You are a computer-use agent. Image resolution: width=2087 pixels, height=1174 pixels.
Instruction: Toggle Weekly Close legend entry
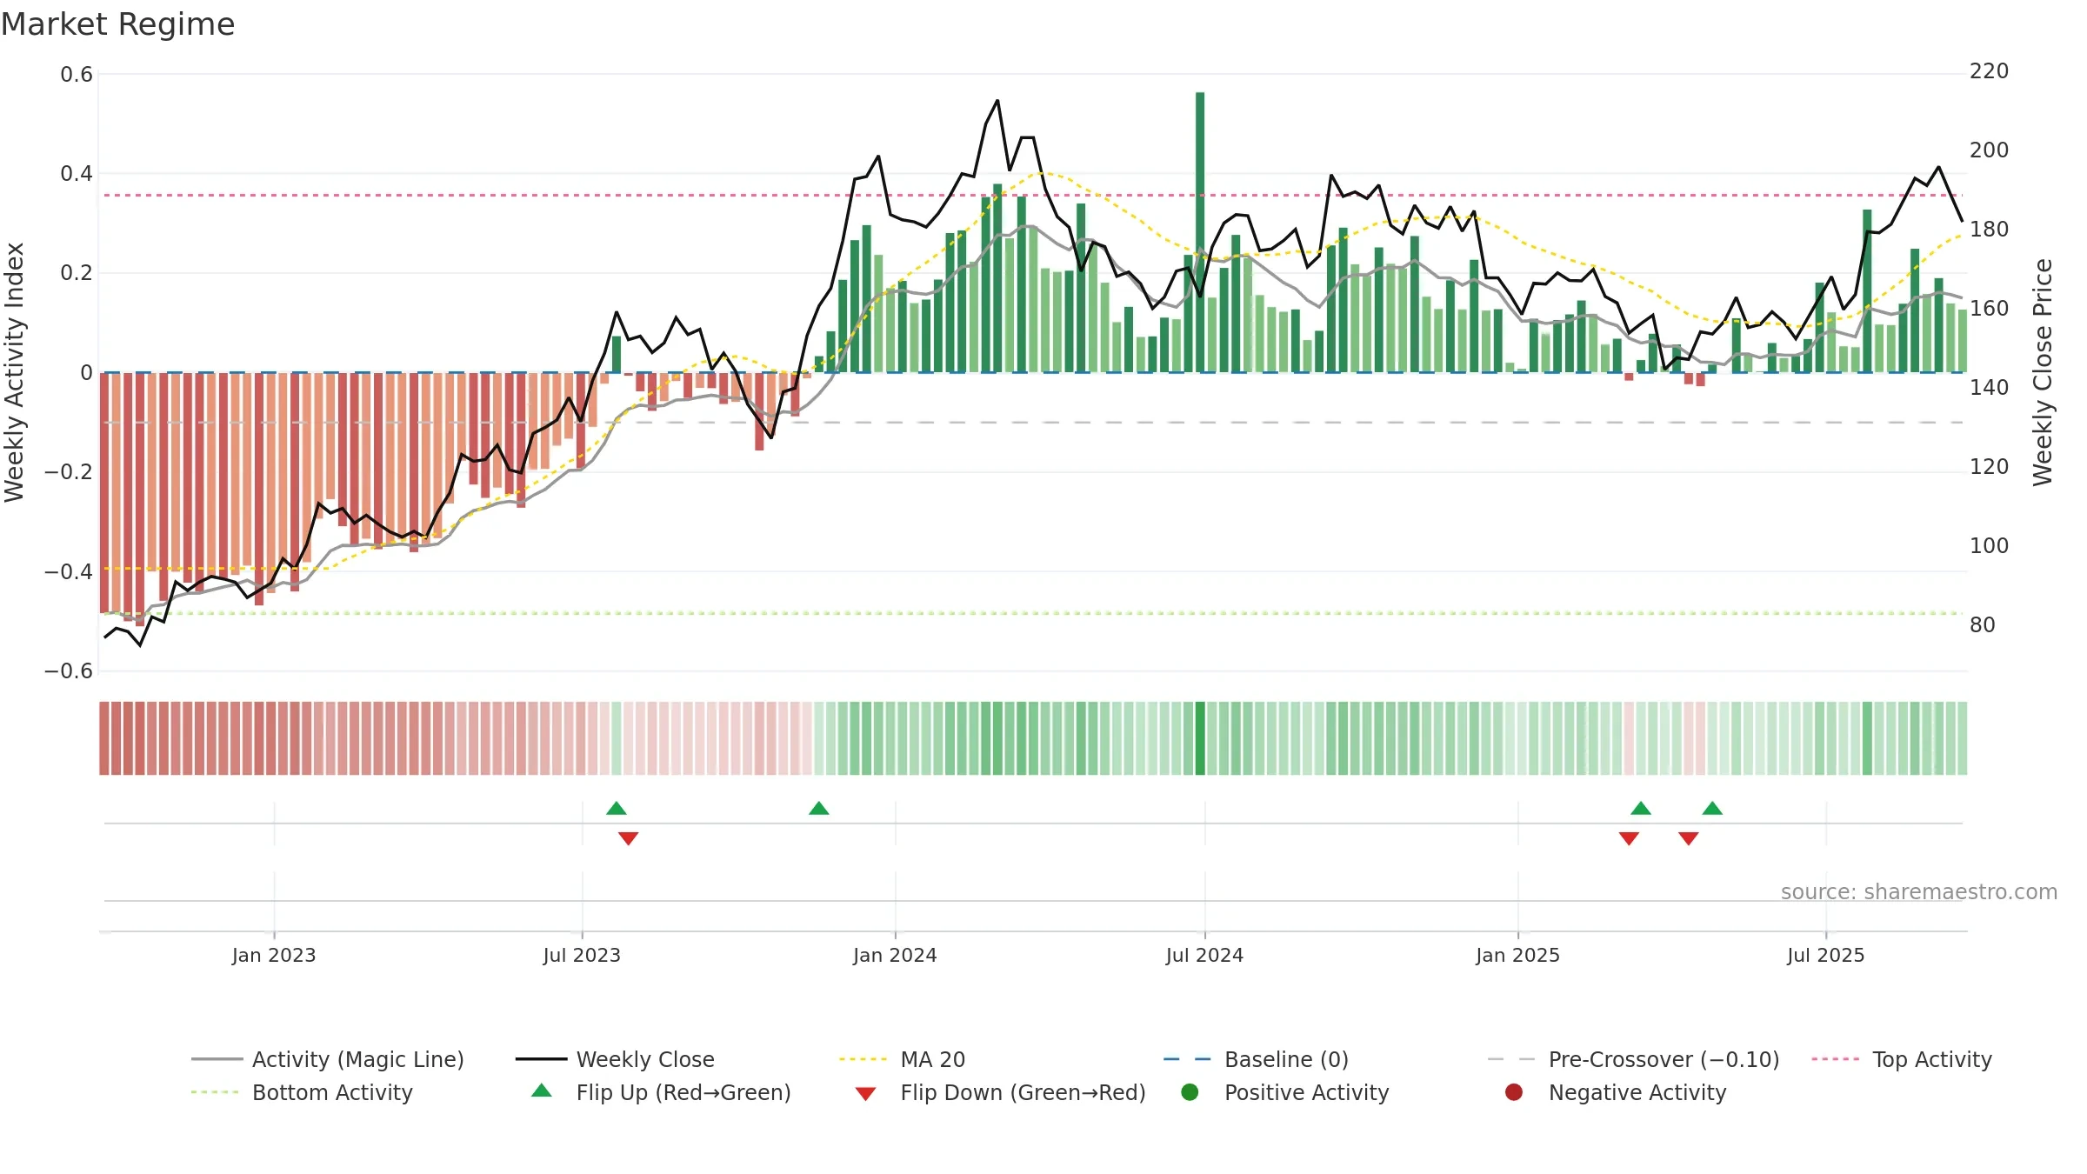click(x=615, y=1059)
